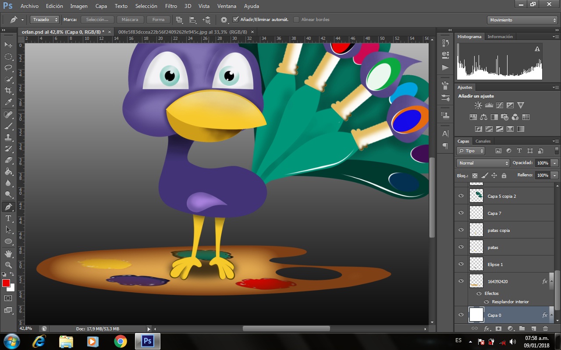Image resolution: width=561 pixels, height=350 pixels.
Task: Select the Spot Healing Brush tool
Action: [8, 115]
